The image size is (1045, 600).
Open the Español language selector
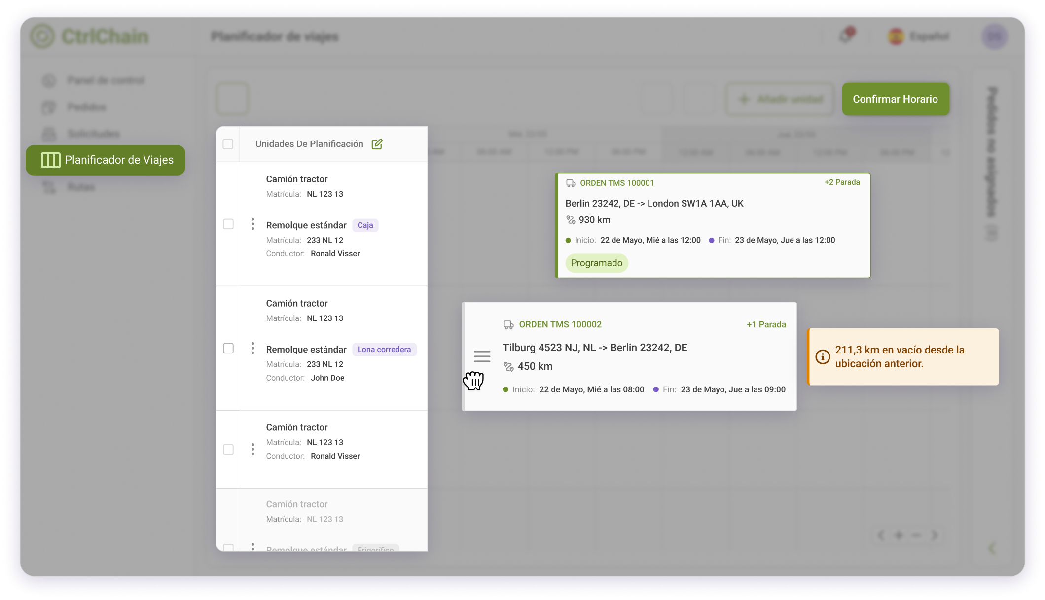pos(918,36)
